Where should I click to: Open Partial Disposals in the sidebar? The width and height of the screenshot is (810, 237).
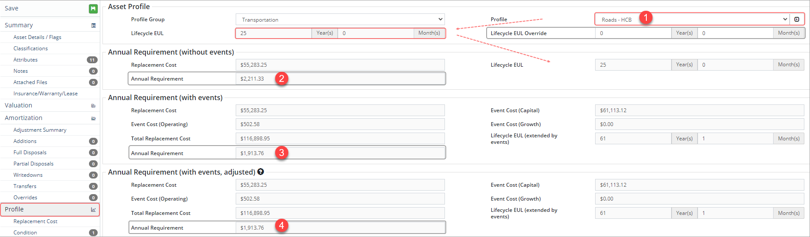(x=33, y=164)
